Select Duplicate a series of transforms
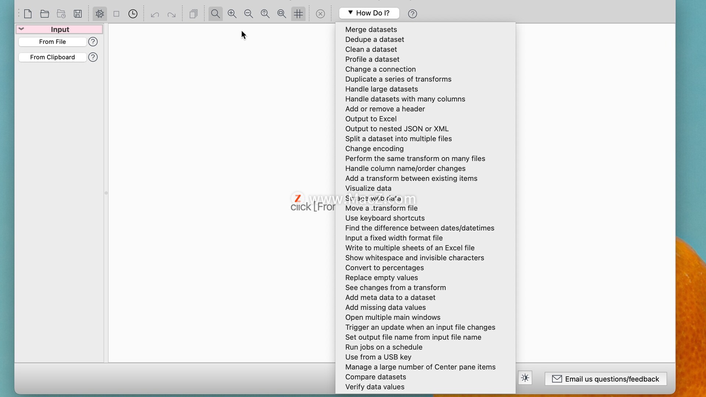 (425, 79)
